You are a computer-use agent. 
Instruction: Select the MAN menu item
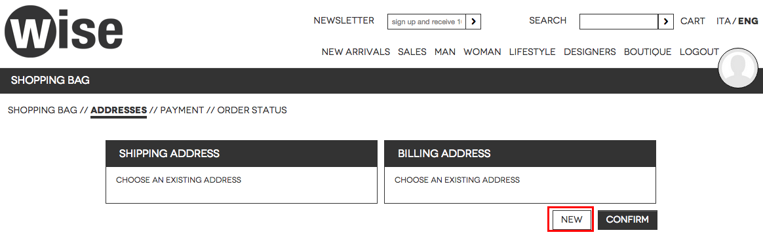click(445, 52)
